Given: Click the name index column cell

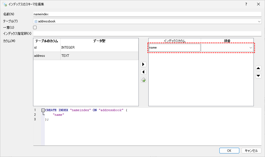Looking at the screenshot, I should click(x=174, y=48).
